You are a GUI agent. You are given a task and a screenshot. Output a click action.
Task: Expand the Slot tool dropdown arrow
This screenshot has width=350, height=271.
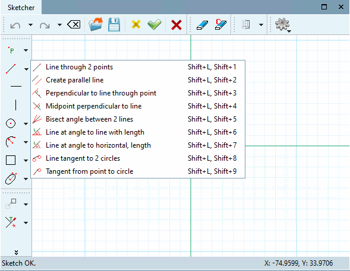[x=26, y=179]
